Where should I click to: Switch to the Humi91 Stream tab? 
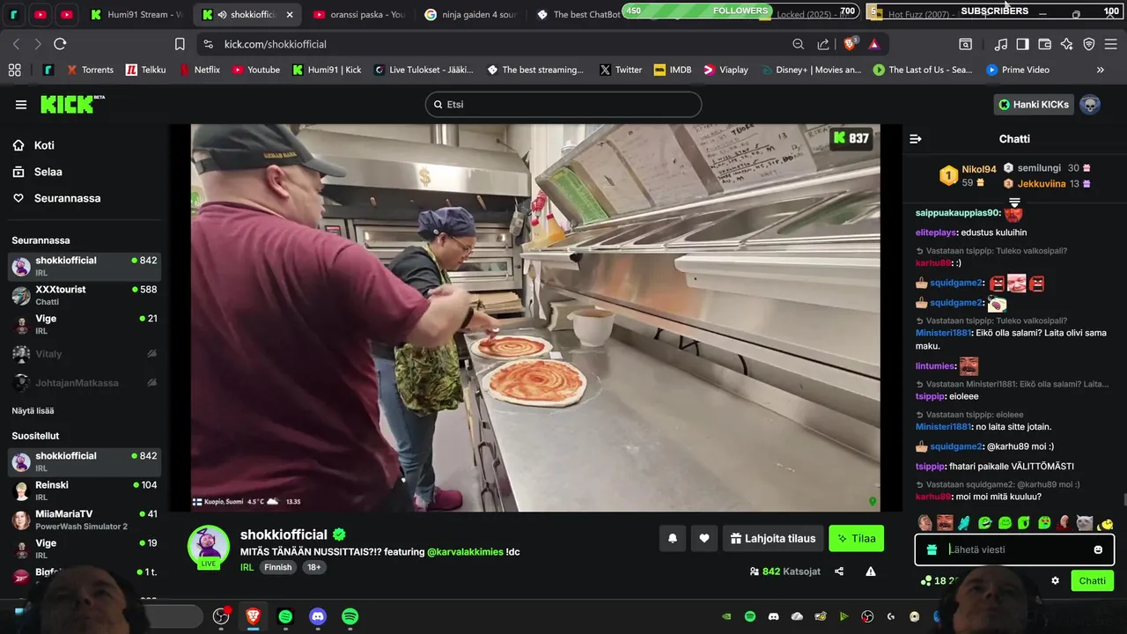pos(138,14)
